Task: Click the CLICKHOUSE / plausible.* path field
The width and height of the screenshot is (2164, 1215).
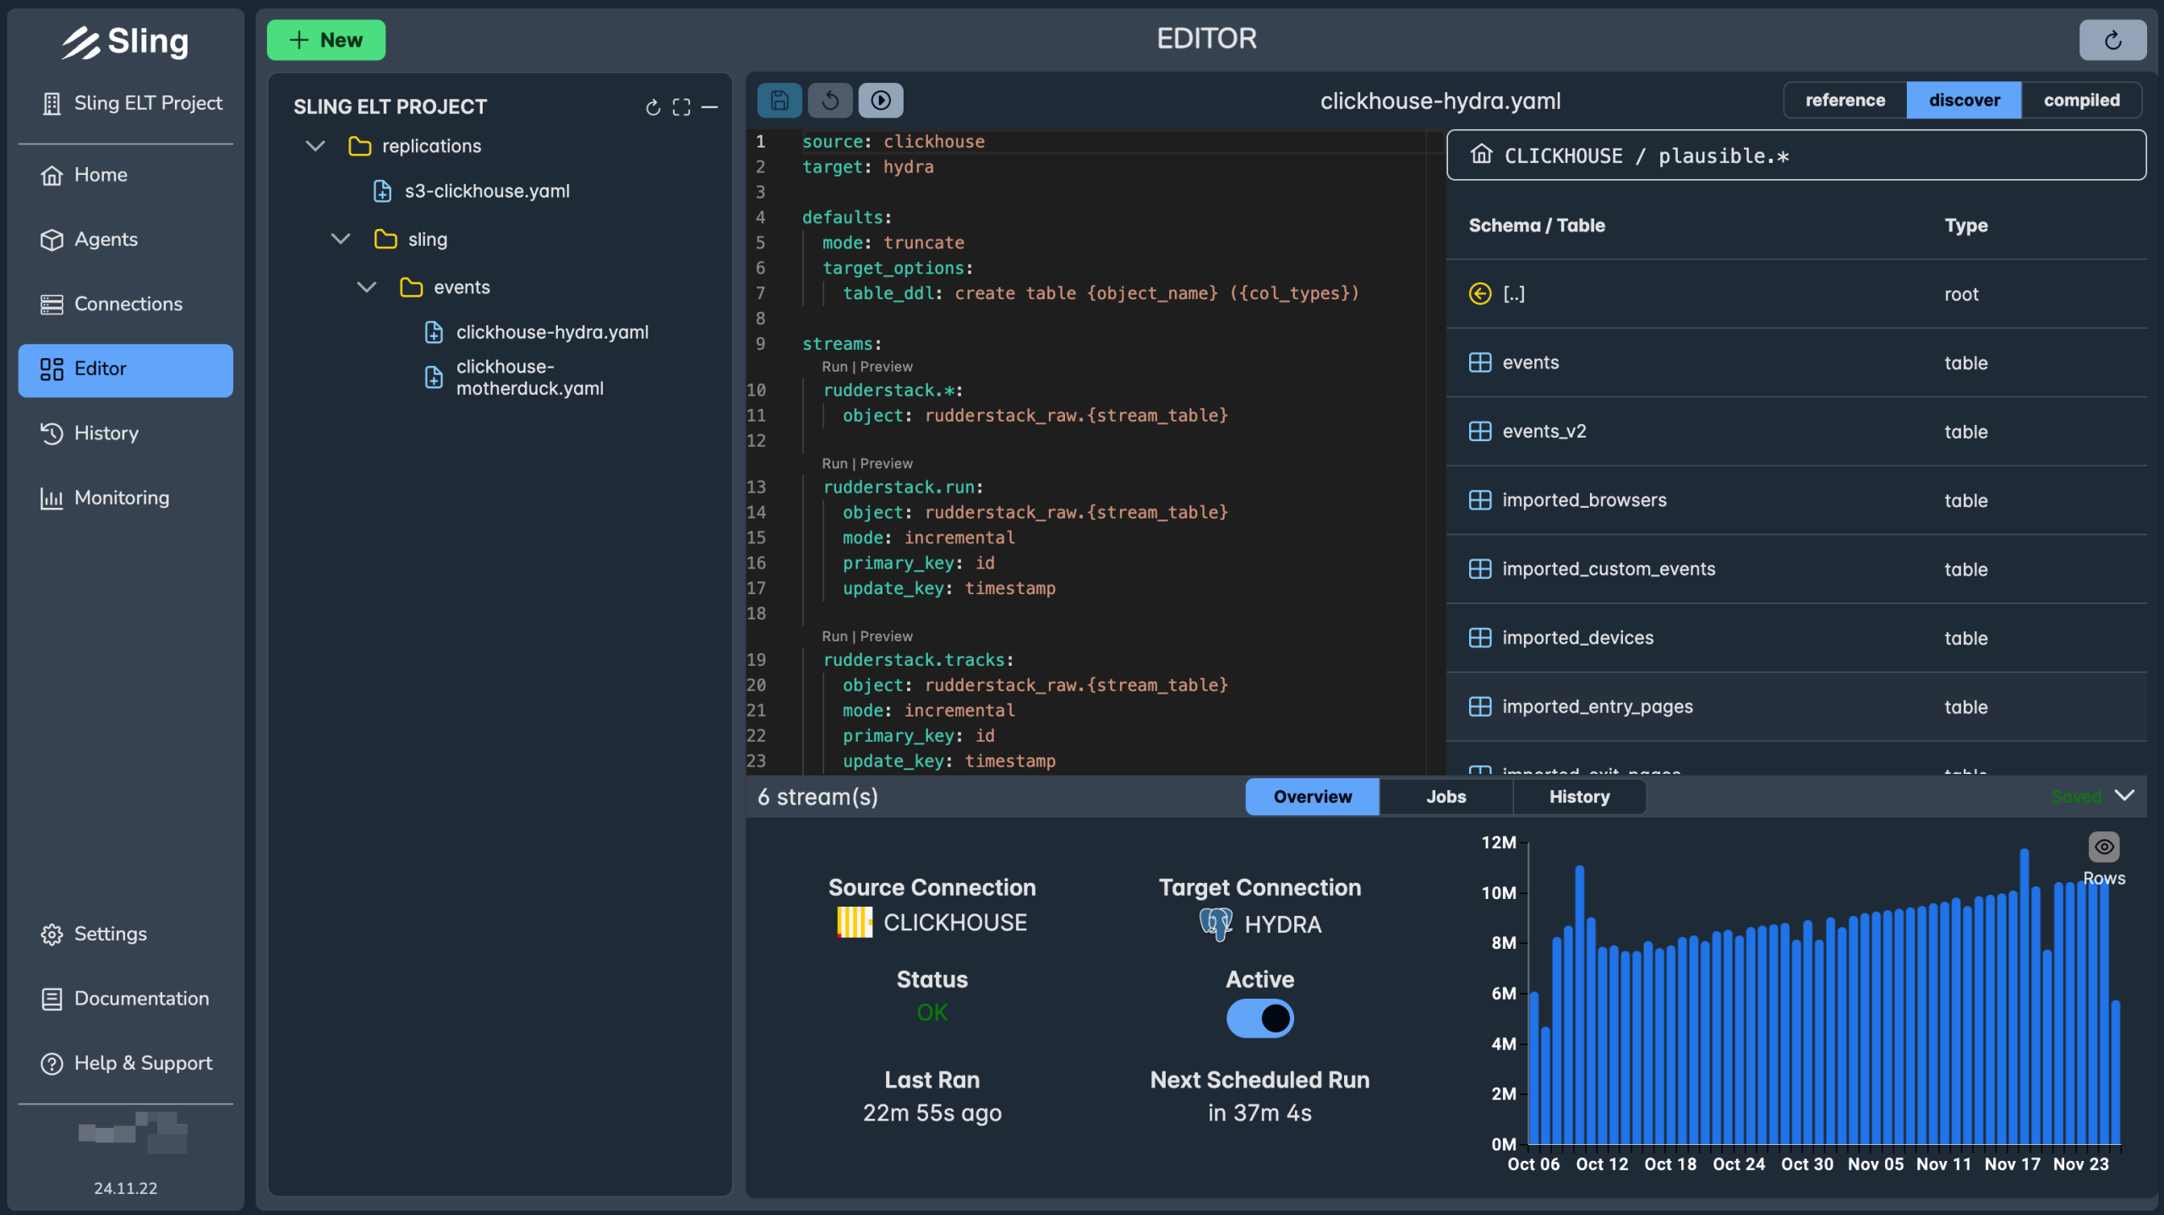Action: 1796,155
